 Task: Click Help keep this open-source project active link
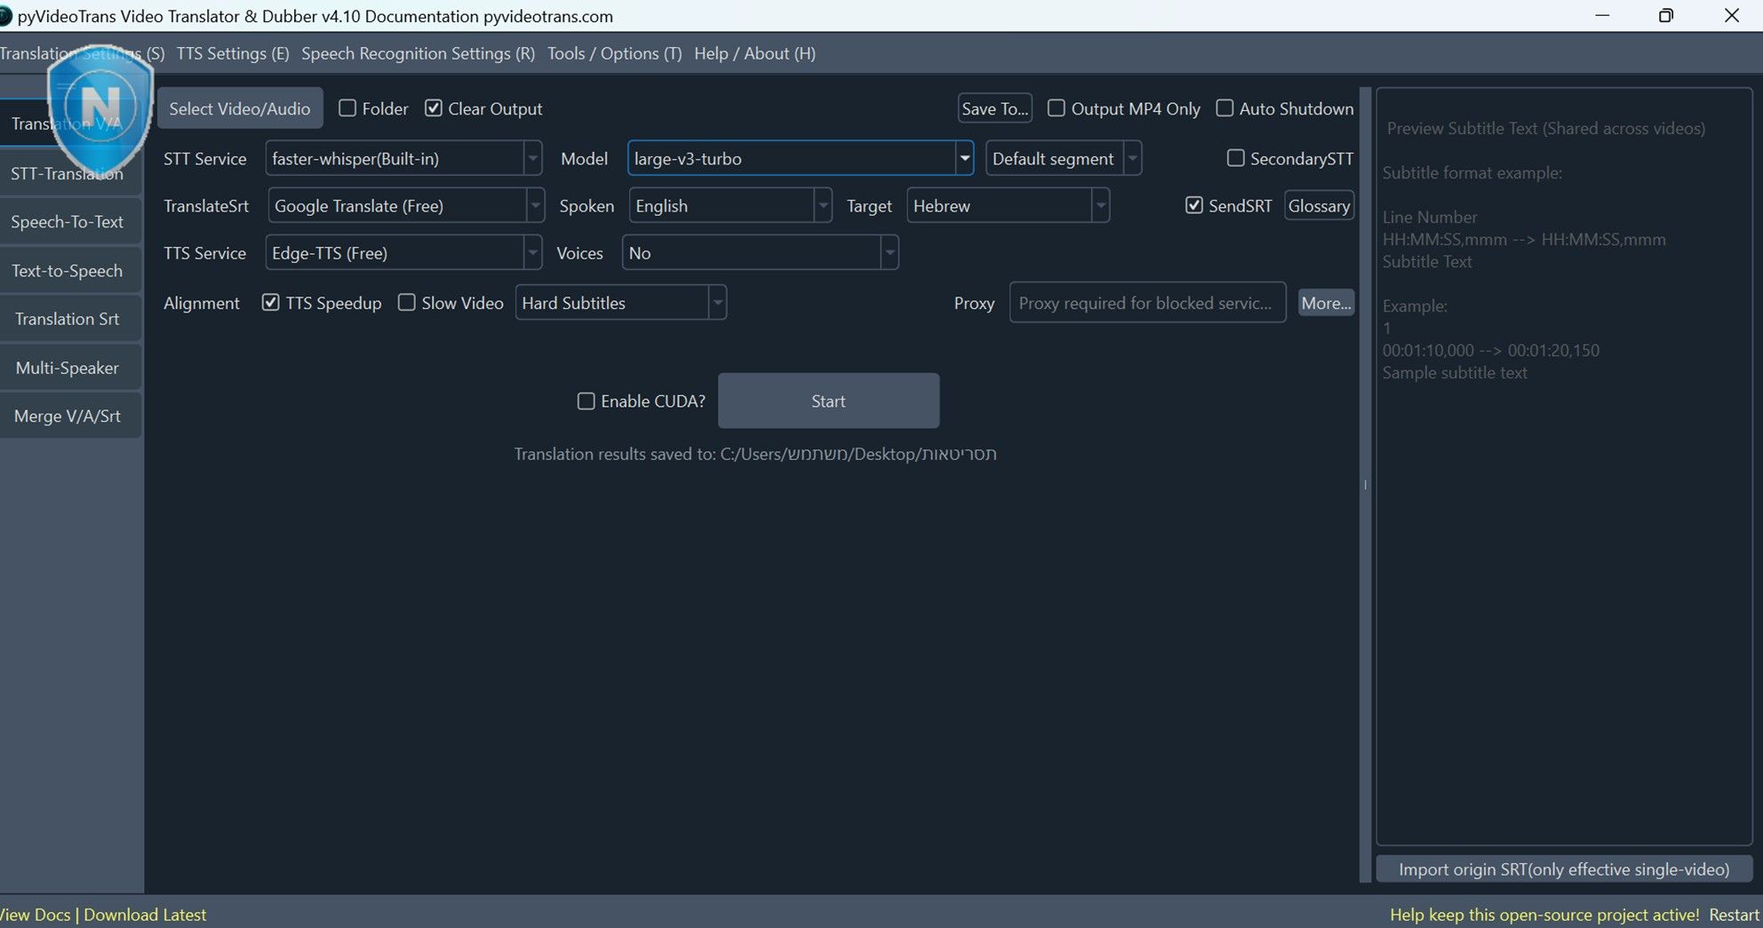(1544, 915)
